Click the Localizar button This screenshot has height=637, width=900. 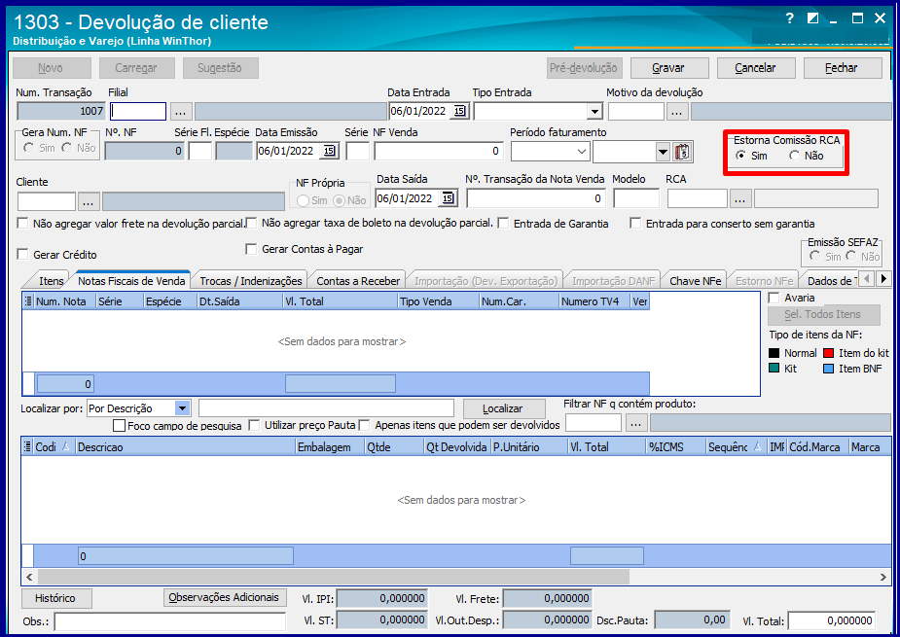(504, 408)
